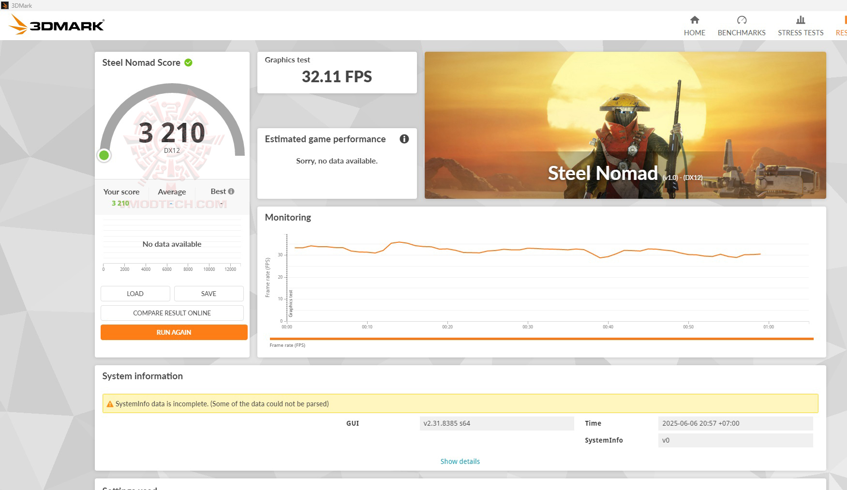Click the System information heading
The width and height of the screenshot is (847, 490).
[142, 376]
